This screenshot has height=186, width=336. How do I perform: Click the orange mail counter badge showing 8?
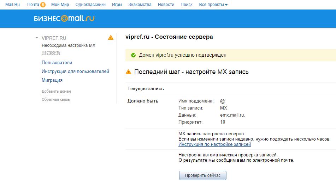point(43,5)
